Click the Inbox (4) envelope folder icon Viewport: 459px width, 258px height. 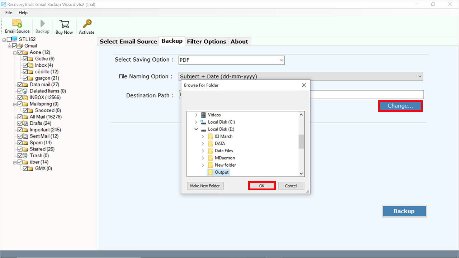(31, 65)
